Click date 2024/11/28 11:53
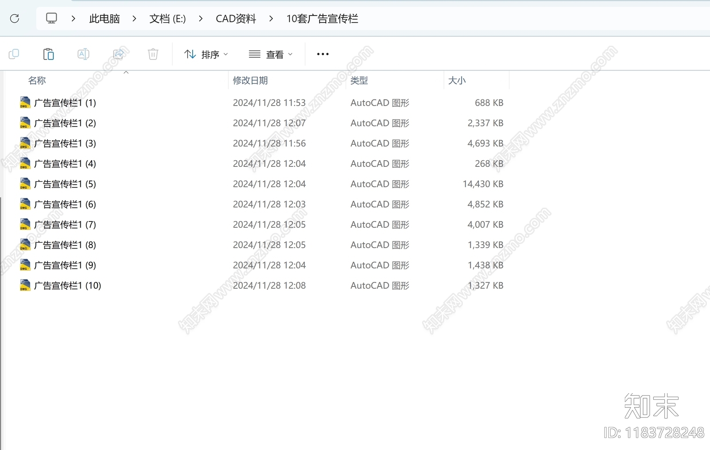 [269, 103]
